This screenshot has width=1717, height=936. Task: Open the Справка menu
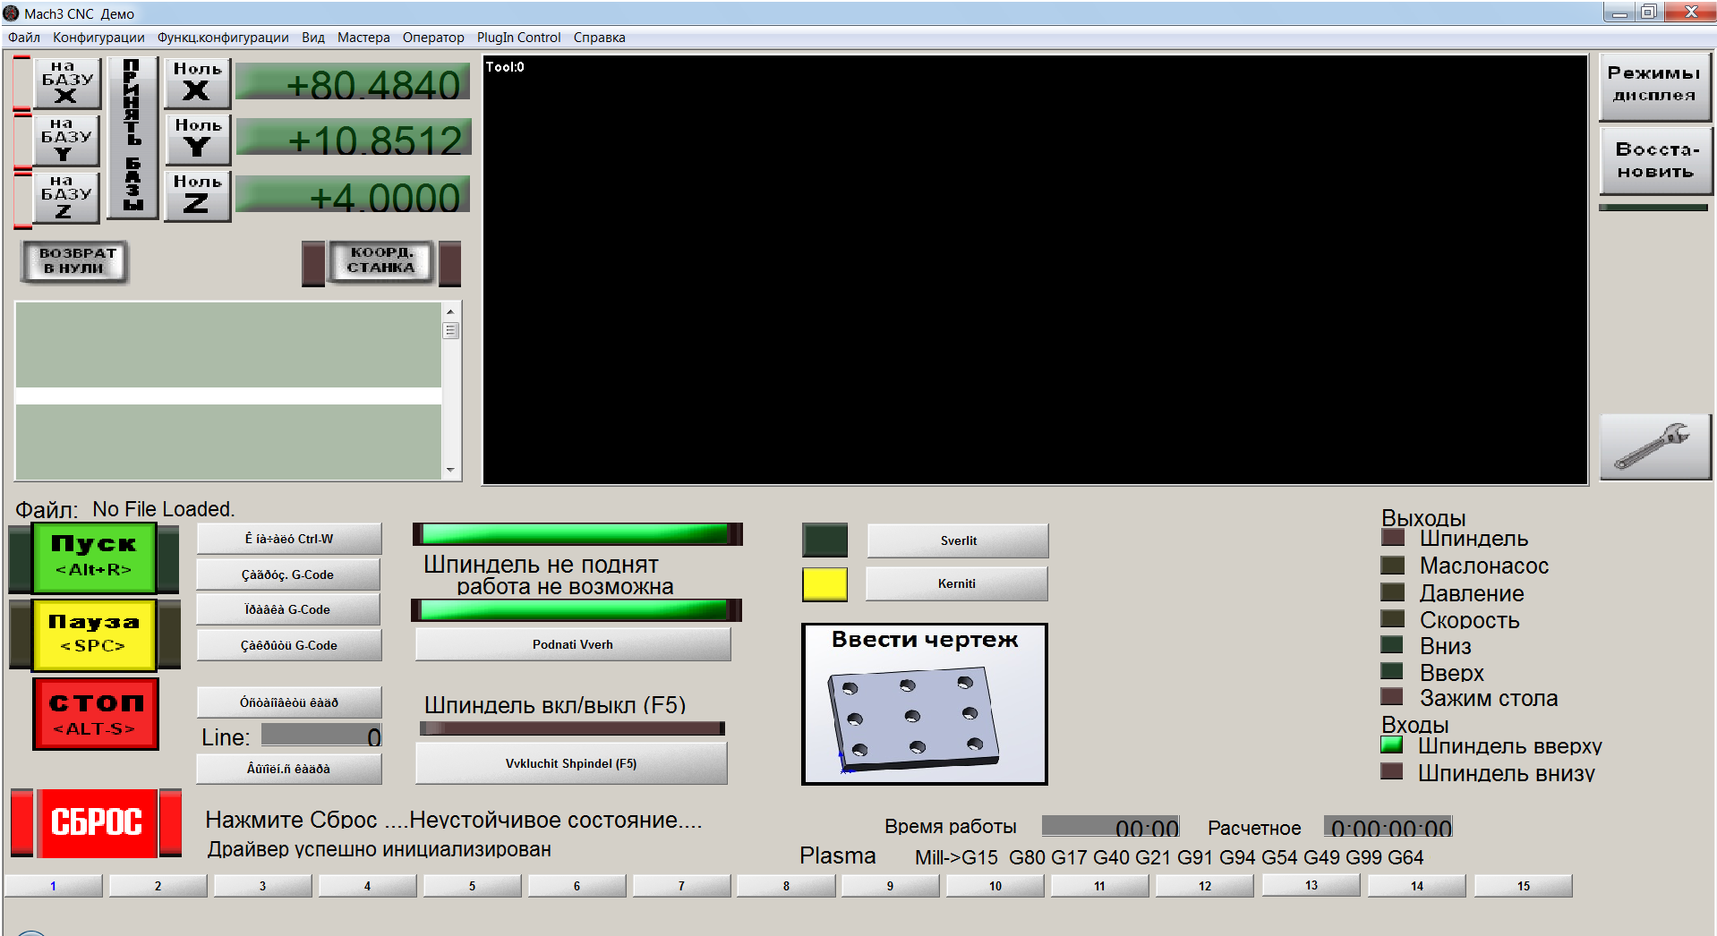(599, 38)
